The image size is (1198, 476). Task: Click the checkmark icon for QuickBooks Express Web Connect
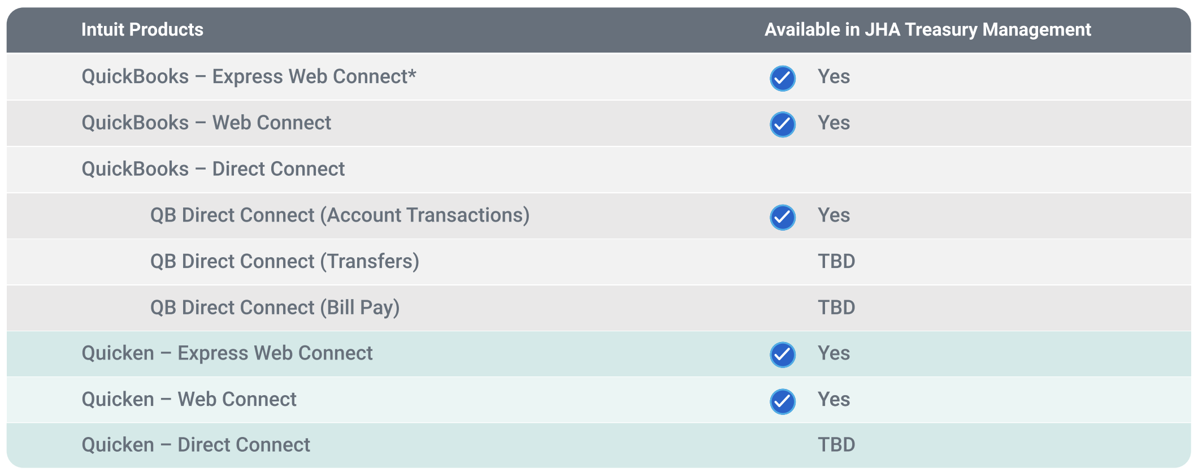pyautogui.click(x=783, y=78)
